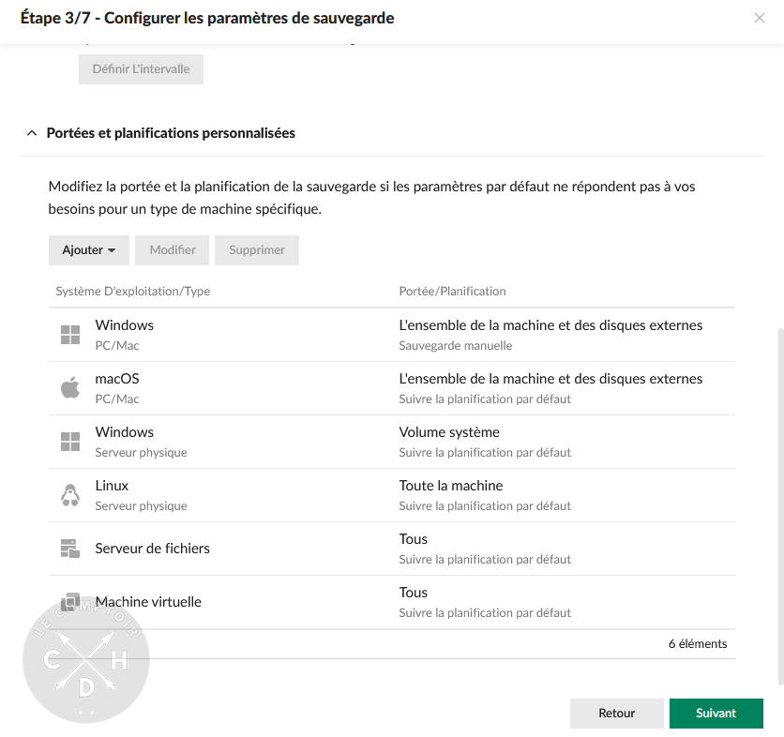Open the Ajouter dropdown menu
The height and width of the screenshot is (737, 784).
89,250
